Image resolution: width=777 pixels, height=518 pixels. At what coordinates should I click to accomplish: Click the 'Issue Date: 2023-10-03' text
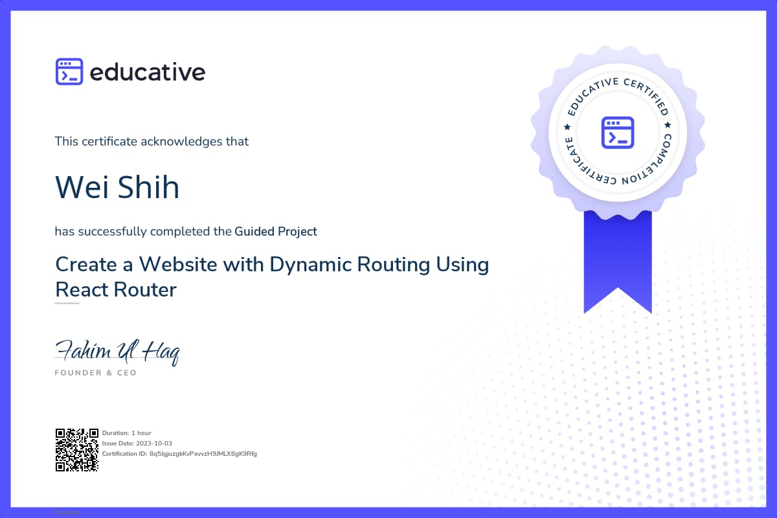click(x=137, y=443)
